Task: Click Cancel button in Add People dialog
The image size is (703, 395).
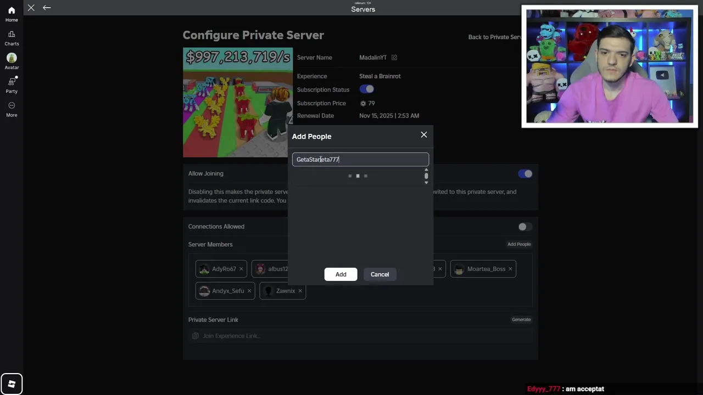Action: [380, 274]
